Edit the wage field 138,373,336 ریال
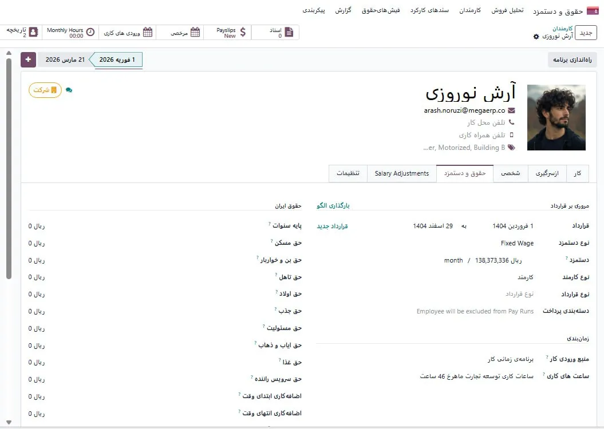The image size is (604, 429). tap(499, 260)
